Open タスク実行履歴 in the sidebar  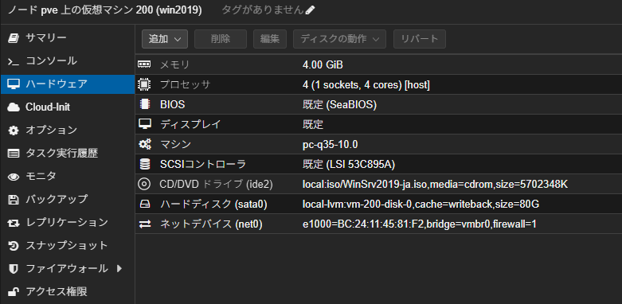tap(68, 154)
